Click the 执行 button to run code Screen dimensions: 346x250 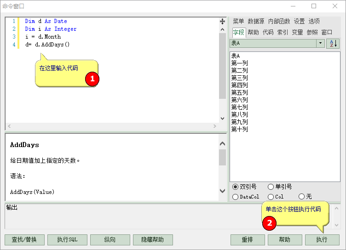pos(322,239)
